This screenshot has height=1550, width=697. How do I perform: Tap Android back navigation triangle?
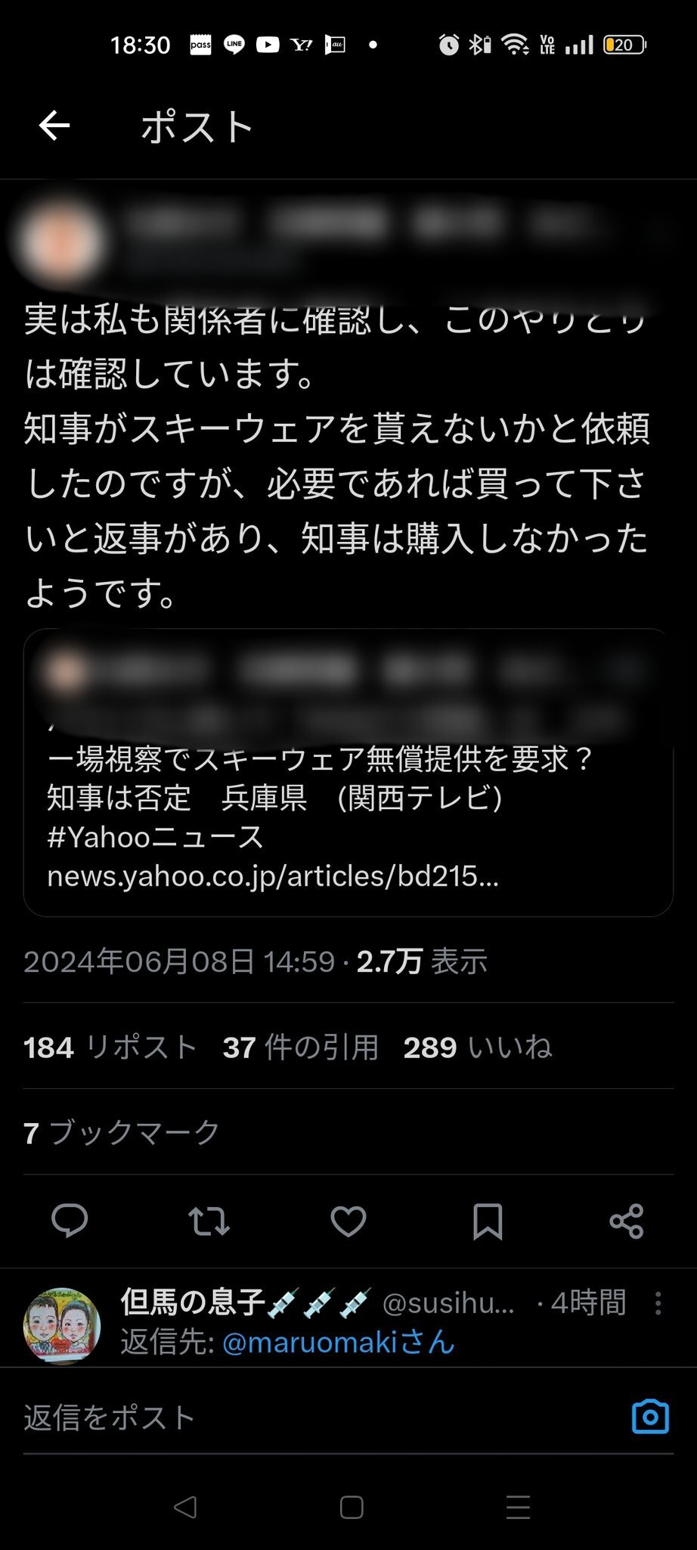185,1507
